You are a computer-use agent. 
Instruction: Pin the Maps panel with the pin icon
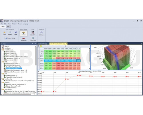[x=34, y=44]
